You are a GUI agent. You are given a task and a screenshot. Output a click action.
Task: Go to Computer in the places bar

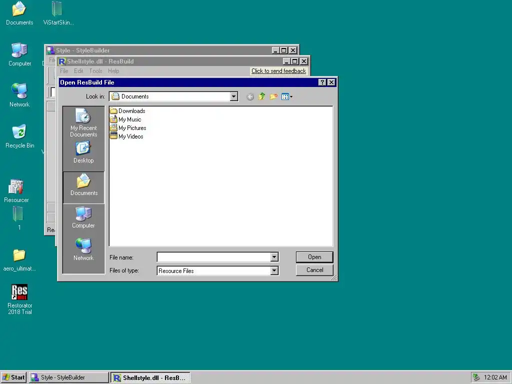click(83, 217)
